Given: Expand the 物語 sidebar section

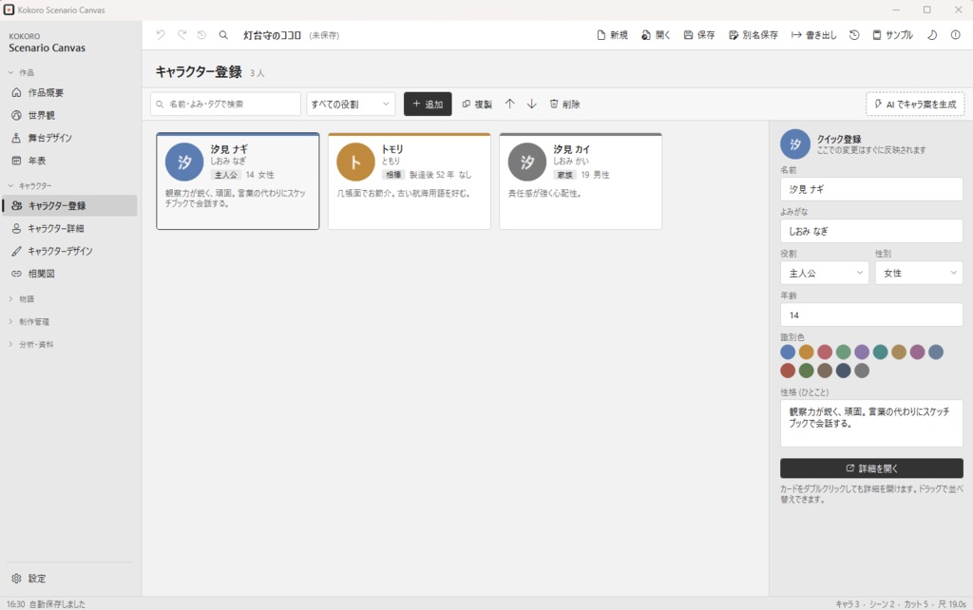Looking at the screenshot, I should 23,299.
